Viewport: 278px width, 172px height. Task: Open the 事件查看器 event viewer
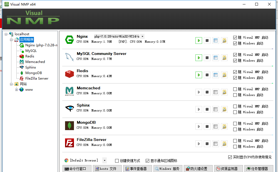click(x=138, y=169)
